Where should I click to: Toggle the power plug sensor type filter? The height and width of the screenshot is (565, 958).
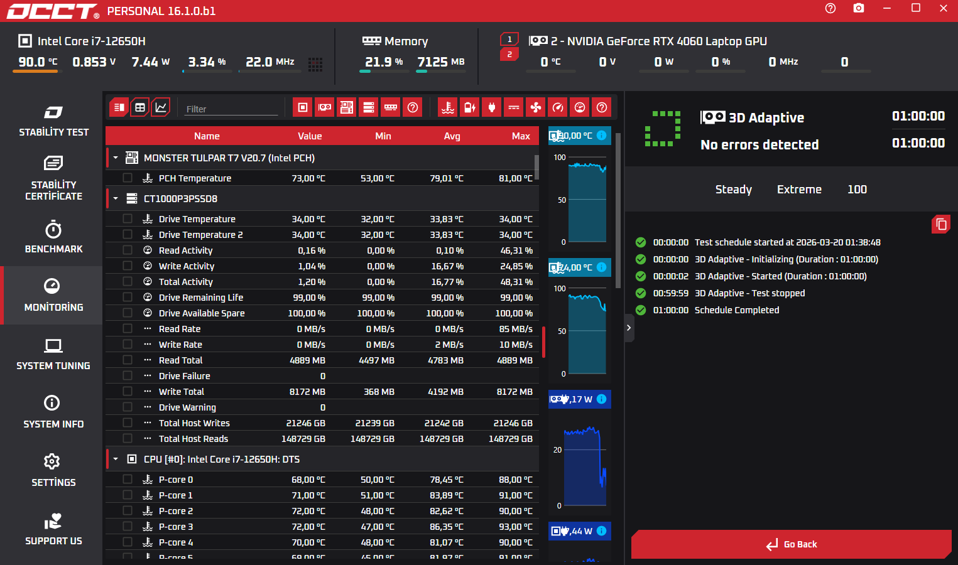coord(492,107)
